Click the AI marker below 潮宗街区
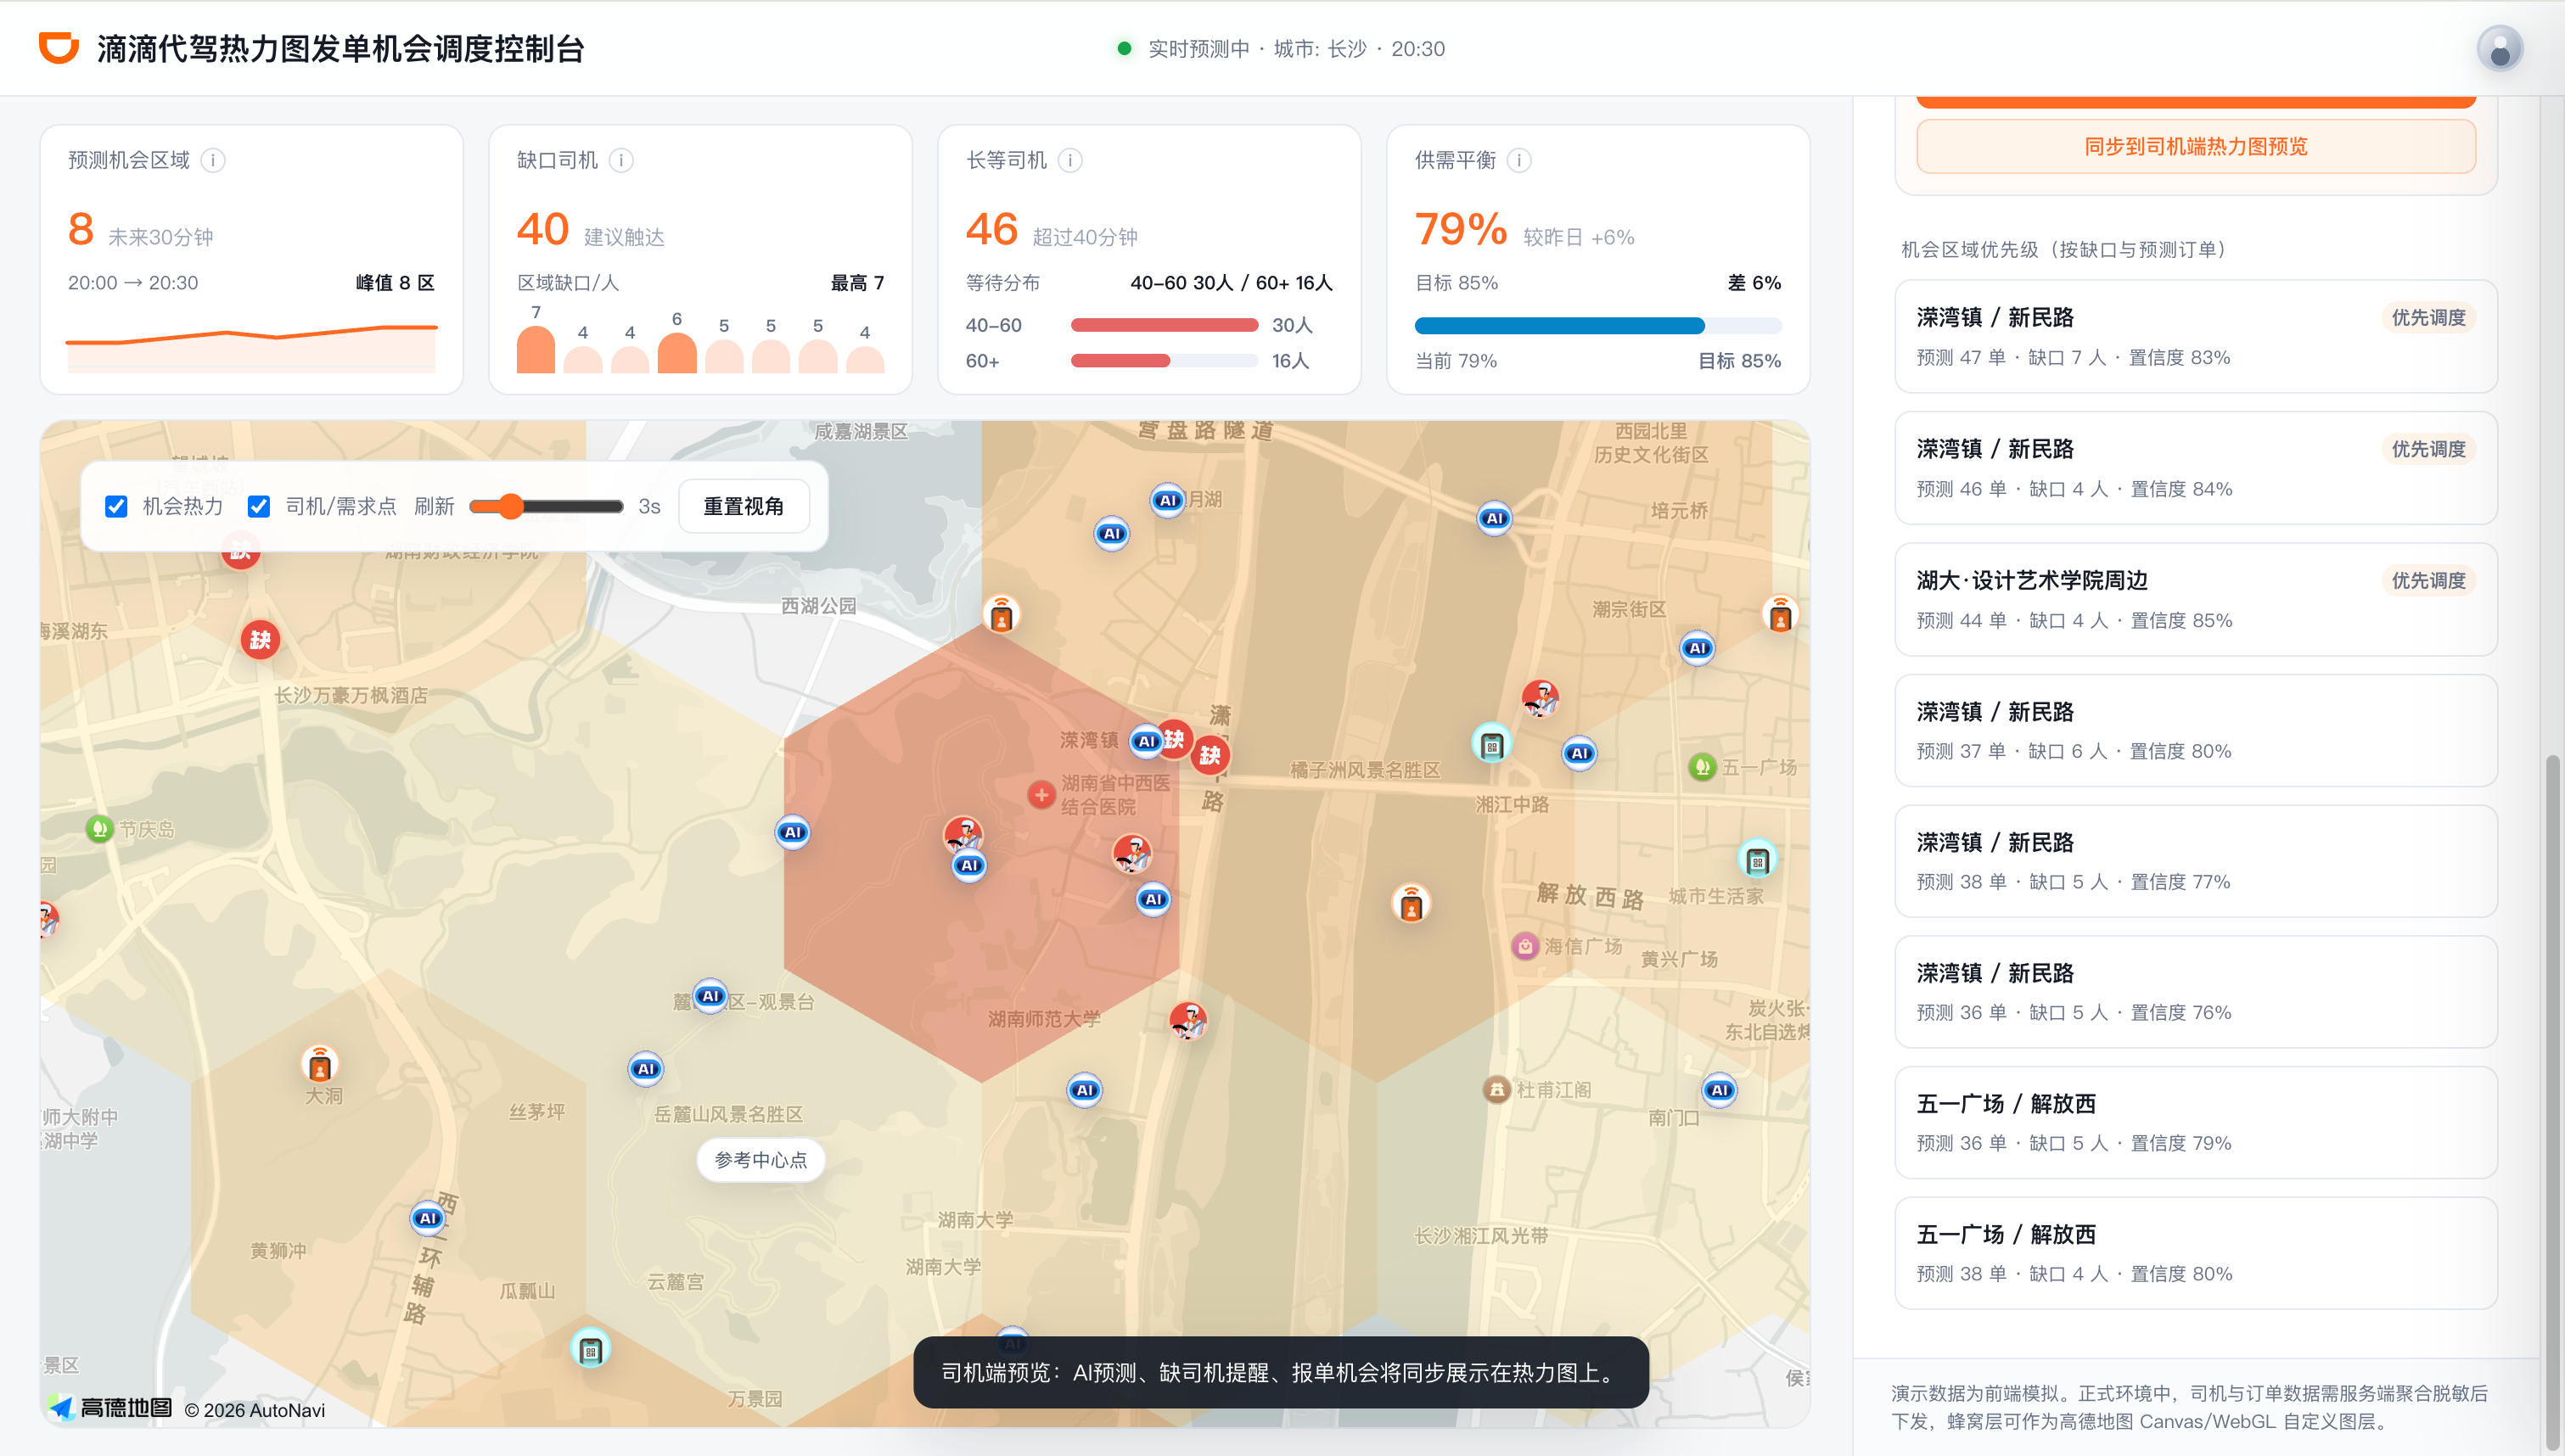2565x1456 pixels. [1697, 648]
